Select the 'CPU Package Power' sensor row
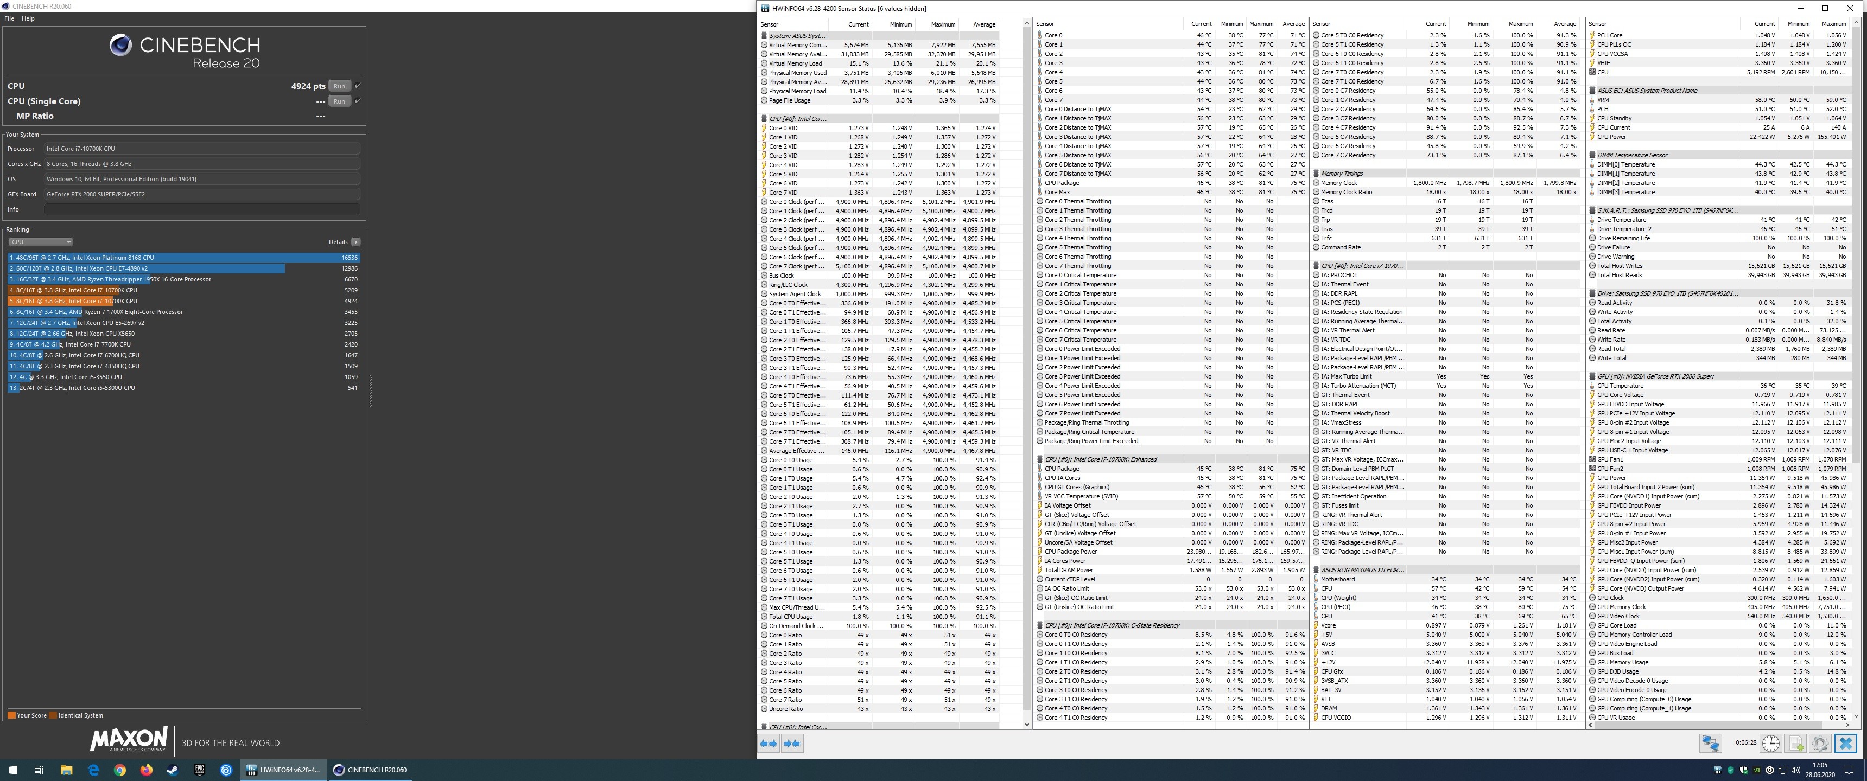The height and width of the screenshot is (781, 1867). [1171, 552]
